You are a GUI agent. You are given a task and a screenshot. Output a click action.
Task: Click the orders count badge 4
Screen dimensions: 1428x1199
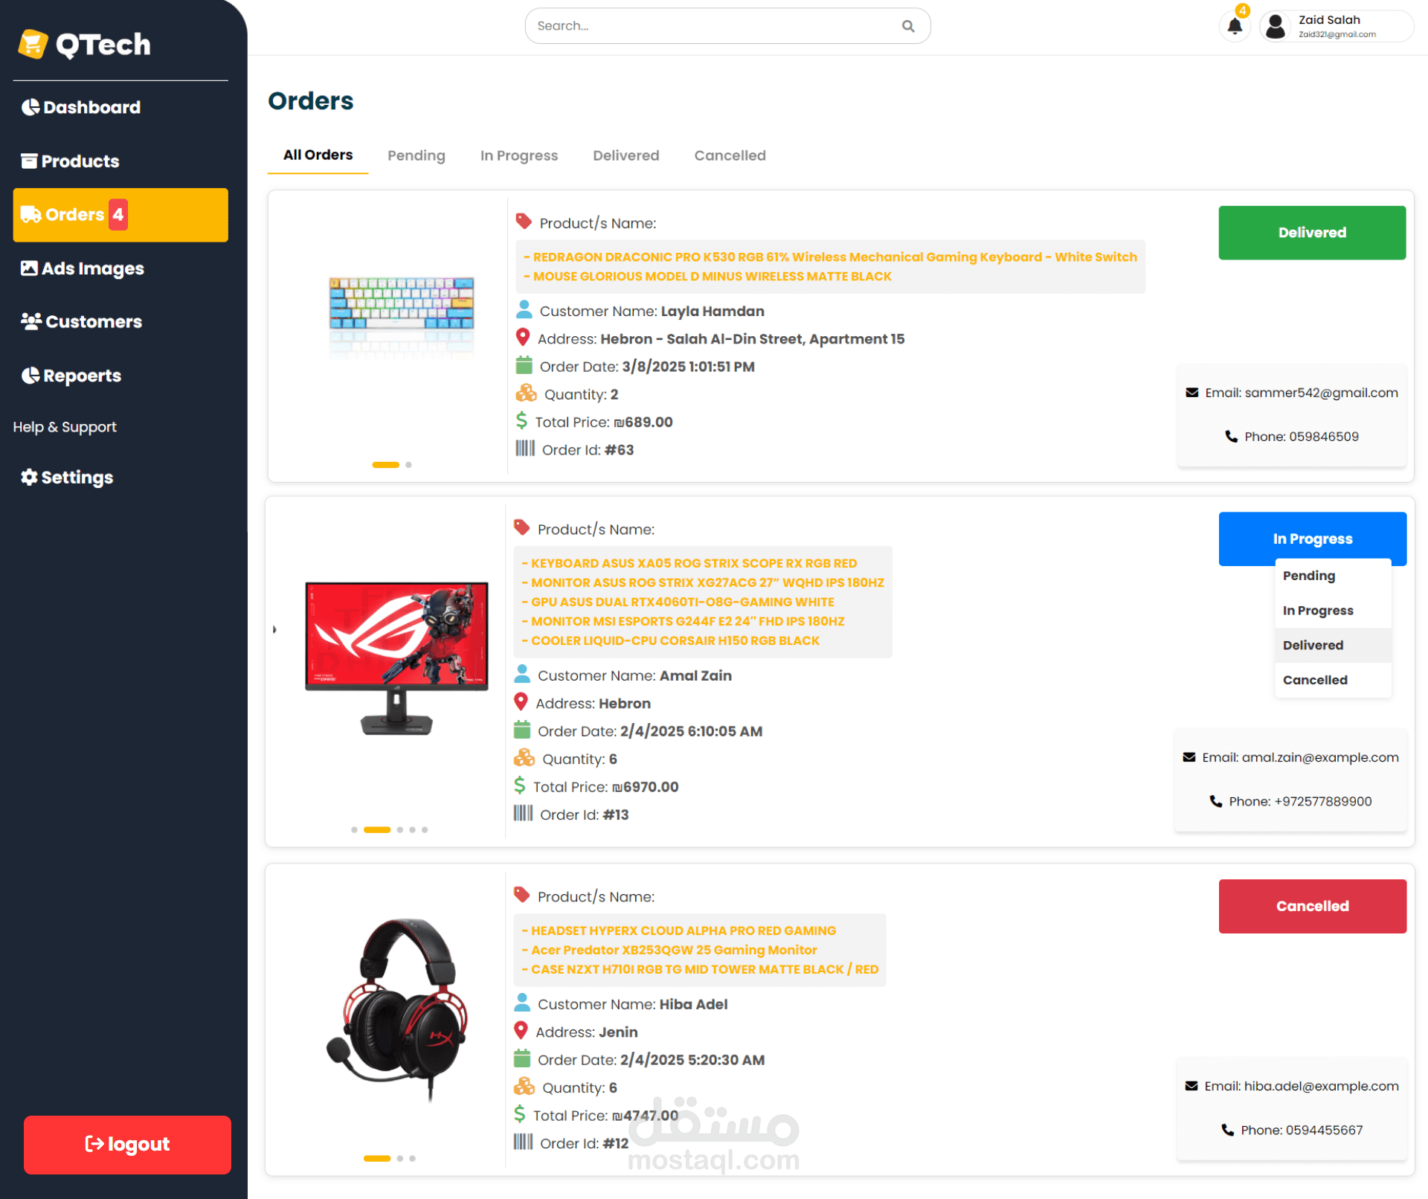(118, 215)
